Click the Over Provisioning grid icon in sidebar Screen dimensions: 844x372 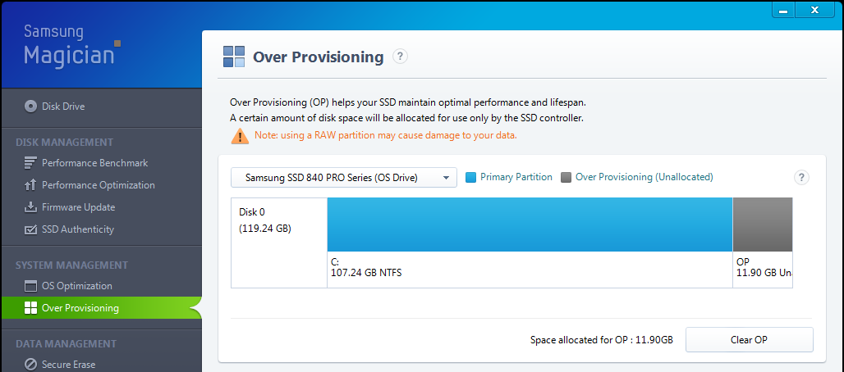click(30, 308)
